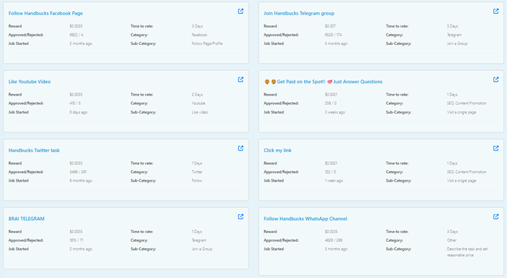Click '6526 / 174' approved count in Telegram group card
507x278 pixels.
point(333,35)
